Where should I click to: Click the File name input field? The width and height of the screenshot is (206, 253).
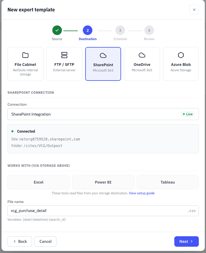tap(103, 211)
